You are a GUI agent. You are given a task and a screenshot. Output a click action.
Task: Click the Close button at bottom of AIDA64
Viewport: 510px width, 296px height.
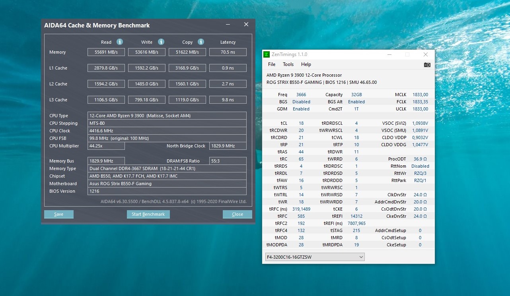237,214
